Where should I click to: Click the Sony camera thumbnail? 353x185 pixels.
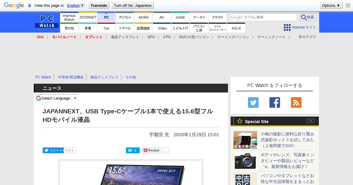click(245, 161)
